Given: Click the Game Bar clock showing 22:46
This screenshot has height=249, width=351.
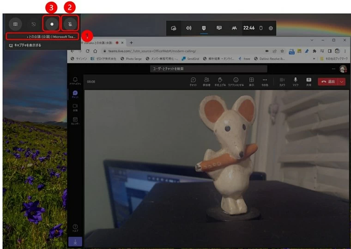Looking at the screenshot, I should pyautogui.click(x=249, y=28).
